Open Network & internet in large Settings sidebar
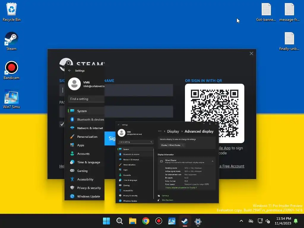304x228 pixels. tap(86, 128)
